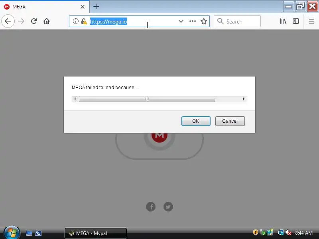Open page actions three-dot menu
The width and height of the screenshot is (319, 239).
click(x=193, y=21)
